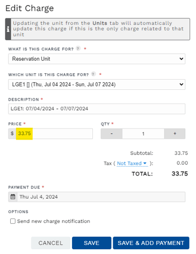This screenshot has width=196, height=254.
Task: Click the dollar sign prefix on Price
Action: pyautogui.click(x=12, y=133)
